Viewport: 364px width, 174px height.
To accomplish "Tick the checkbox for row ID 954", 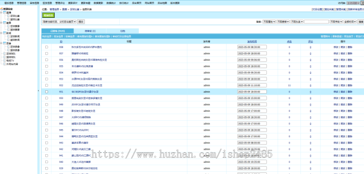I will 47,73.
